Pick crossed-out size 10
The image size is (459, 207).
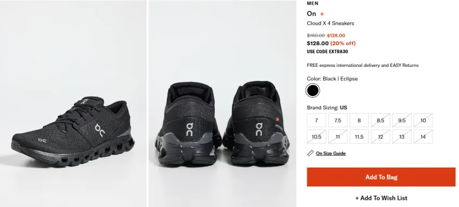[x=423, y=120]
